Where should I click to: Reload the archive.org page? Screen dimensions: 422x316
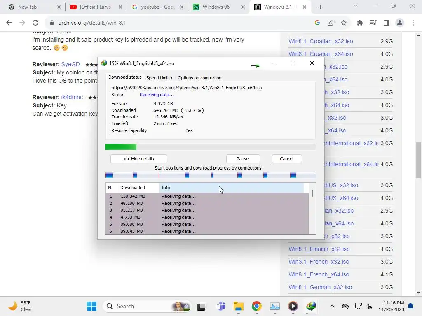pyautogui.click(x=35, y=23)
